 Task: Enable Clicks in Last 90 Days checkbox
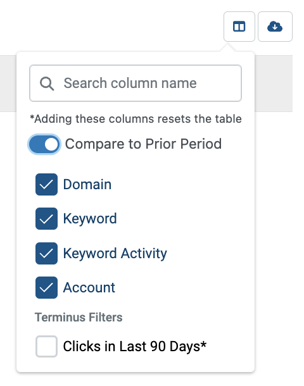click(x=46, y=346)
